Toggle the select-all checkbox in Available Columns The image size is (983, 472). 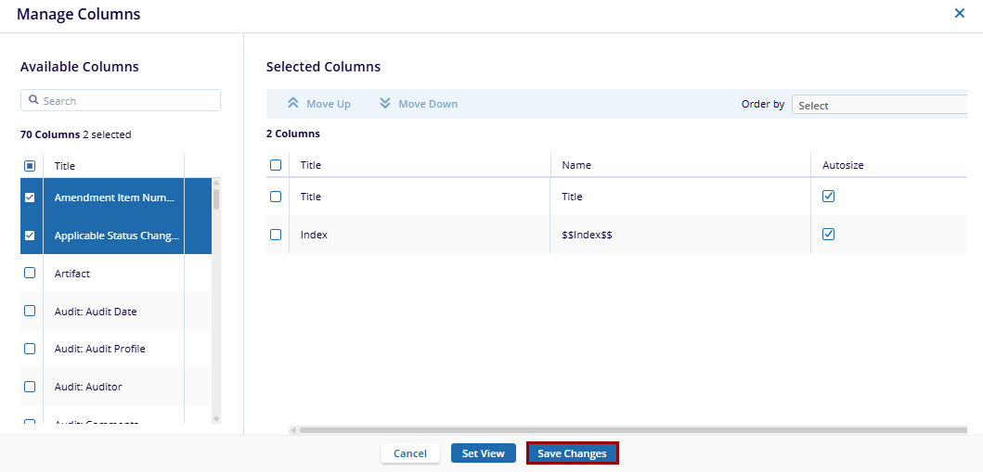[30, 166]
